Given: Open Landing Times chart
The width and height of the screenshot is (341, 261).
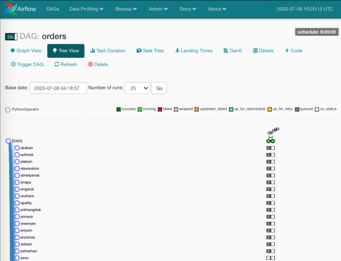Looking at the screenshot, I should [194, 51].
